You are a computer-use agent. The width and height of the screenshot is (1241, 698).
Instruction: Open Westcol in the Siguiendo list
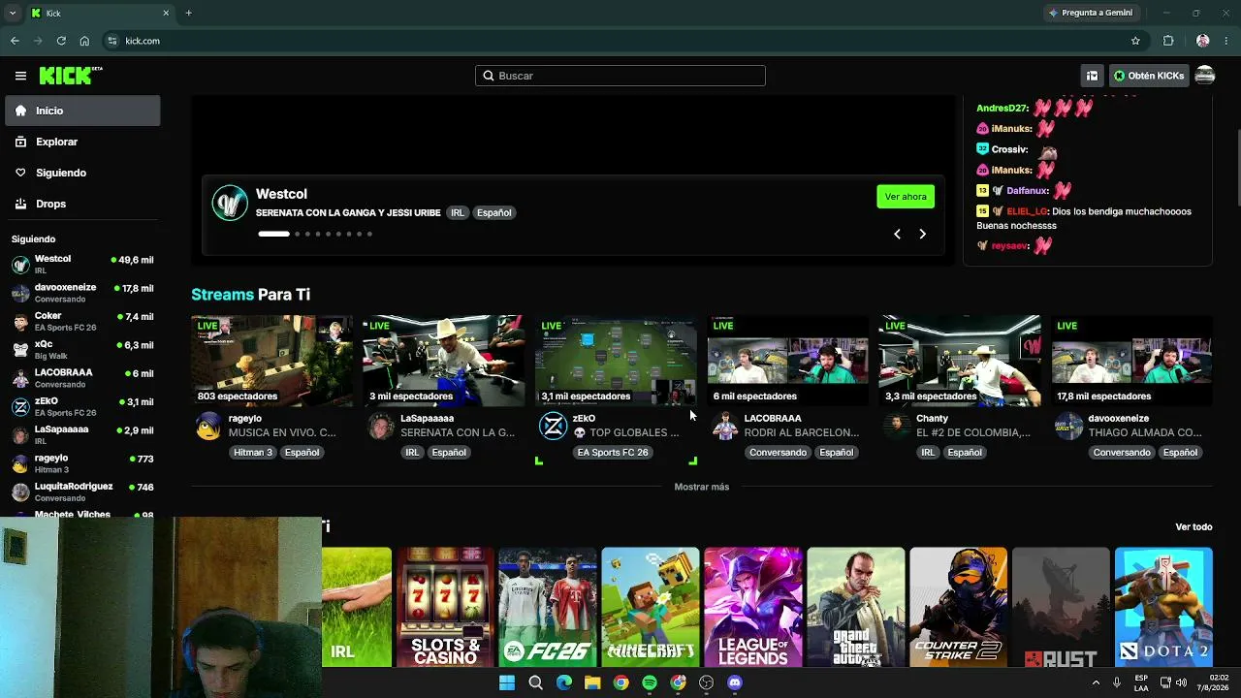click(x=82, y=264)
